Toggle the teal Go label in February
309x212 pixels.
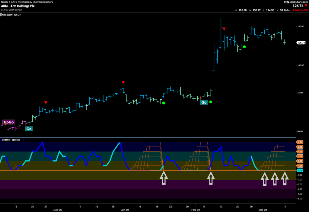[204, 102]
